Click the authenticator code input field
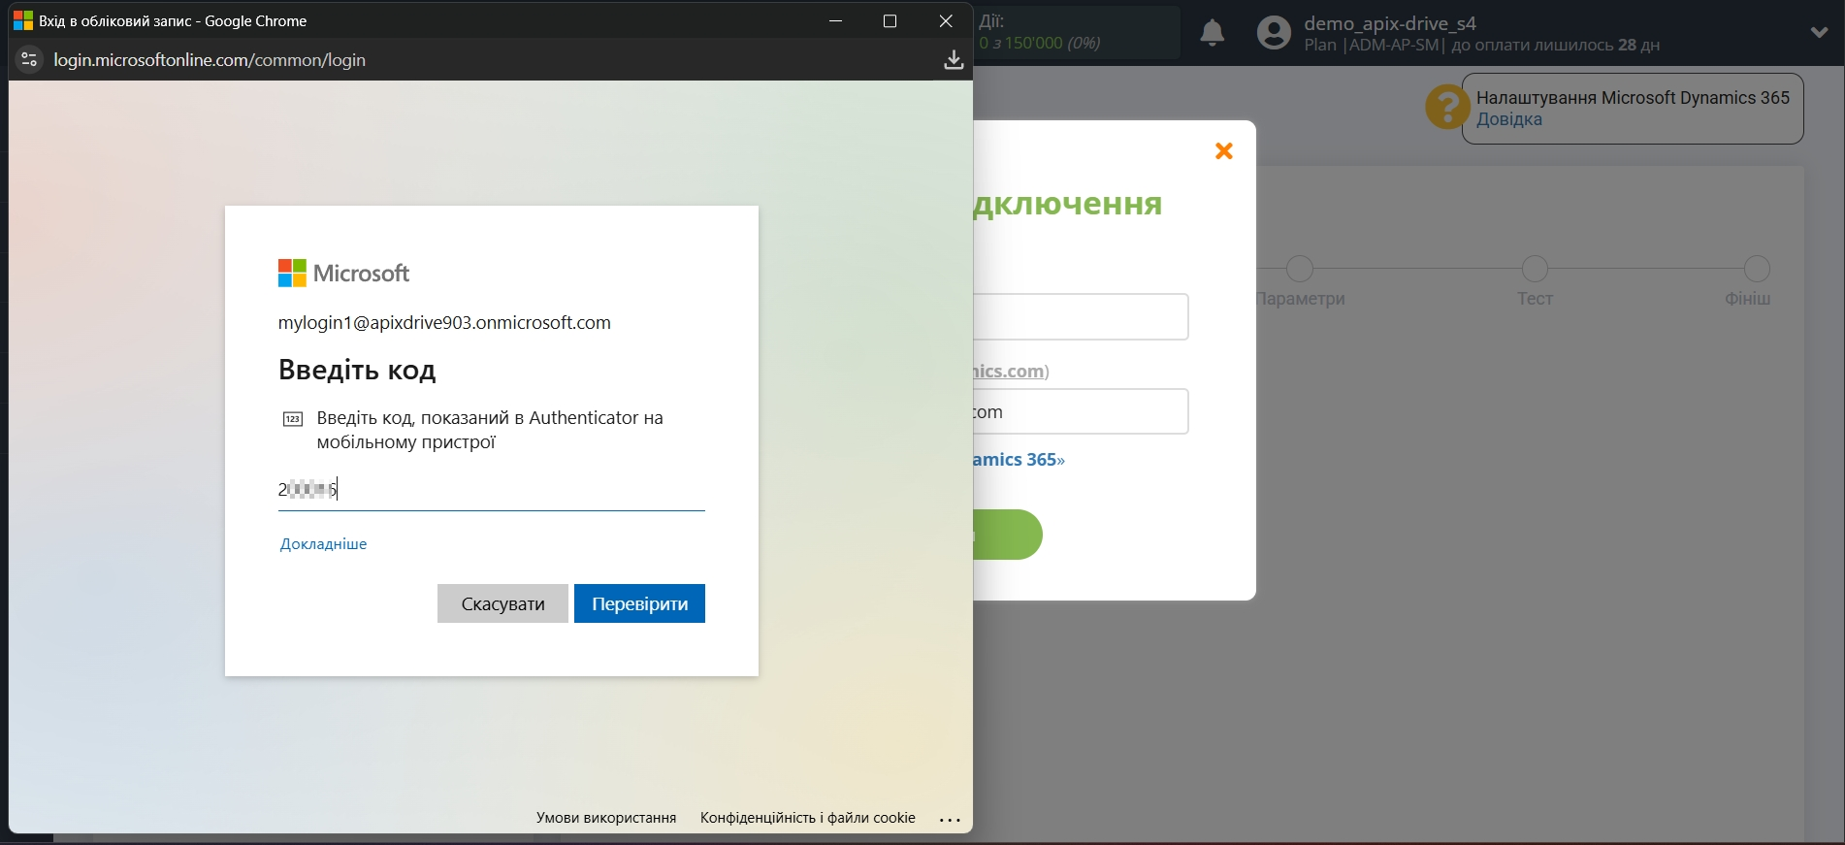Viewport: 1845px width, 845px height. 491,490
